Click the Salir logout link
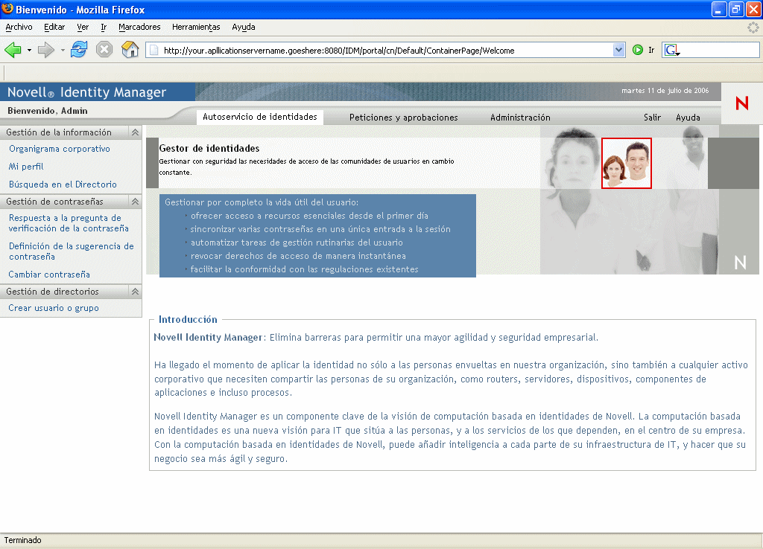 coord(652,118)
